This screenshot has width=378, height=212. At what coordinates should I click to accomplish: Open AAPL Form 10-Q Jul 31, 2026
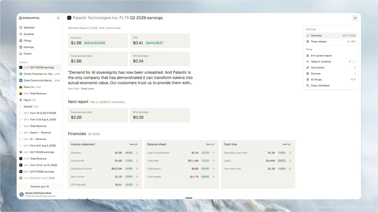point(39,165)
